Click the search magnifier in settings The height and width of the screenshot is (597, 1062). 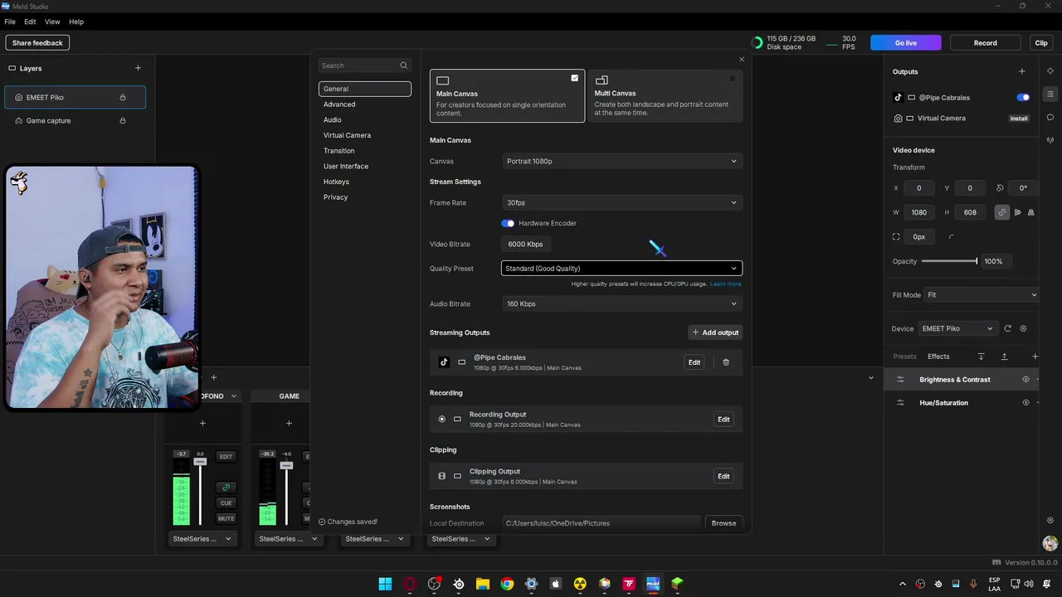[404, 66]
